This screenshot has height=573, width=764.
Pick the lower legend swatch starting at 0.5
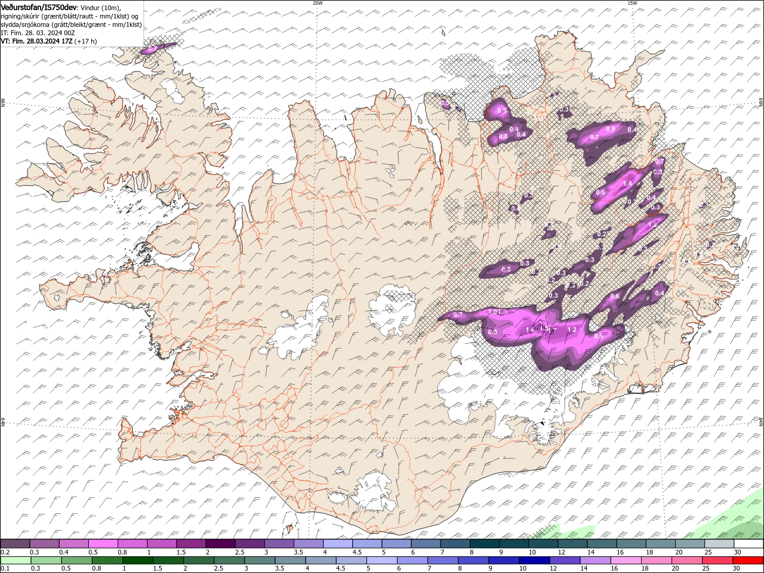[x=76, y=560]
